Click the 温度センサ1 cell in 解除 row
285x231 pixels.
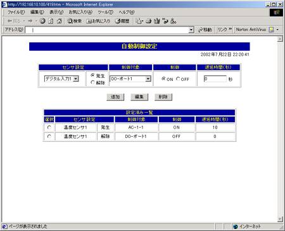click(x=75, y=137)
